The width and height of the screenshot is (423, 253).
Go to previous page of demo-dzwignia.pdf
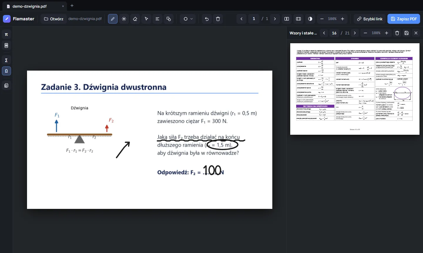pyautogui.click(x=241, y=19)
